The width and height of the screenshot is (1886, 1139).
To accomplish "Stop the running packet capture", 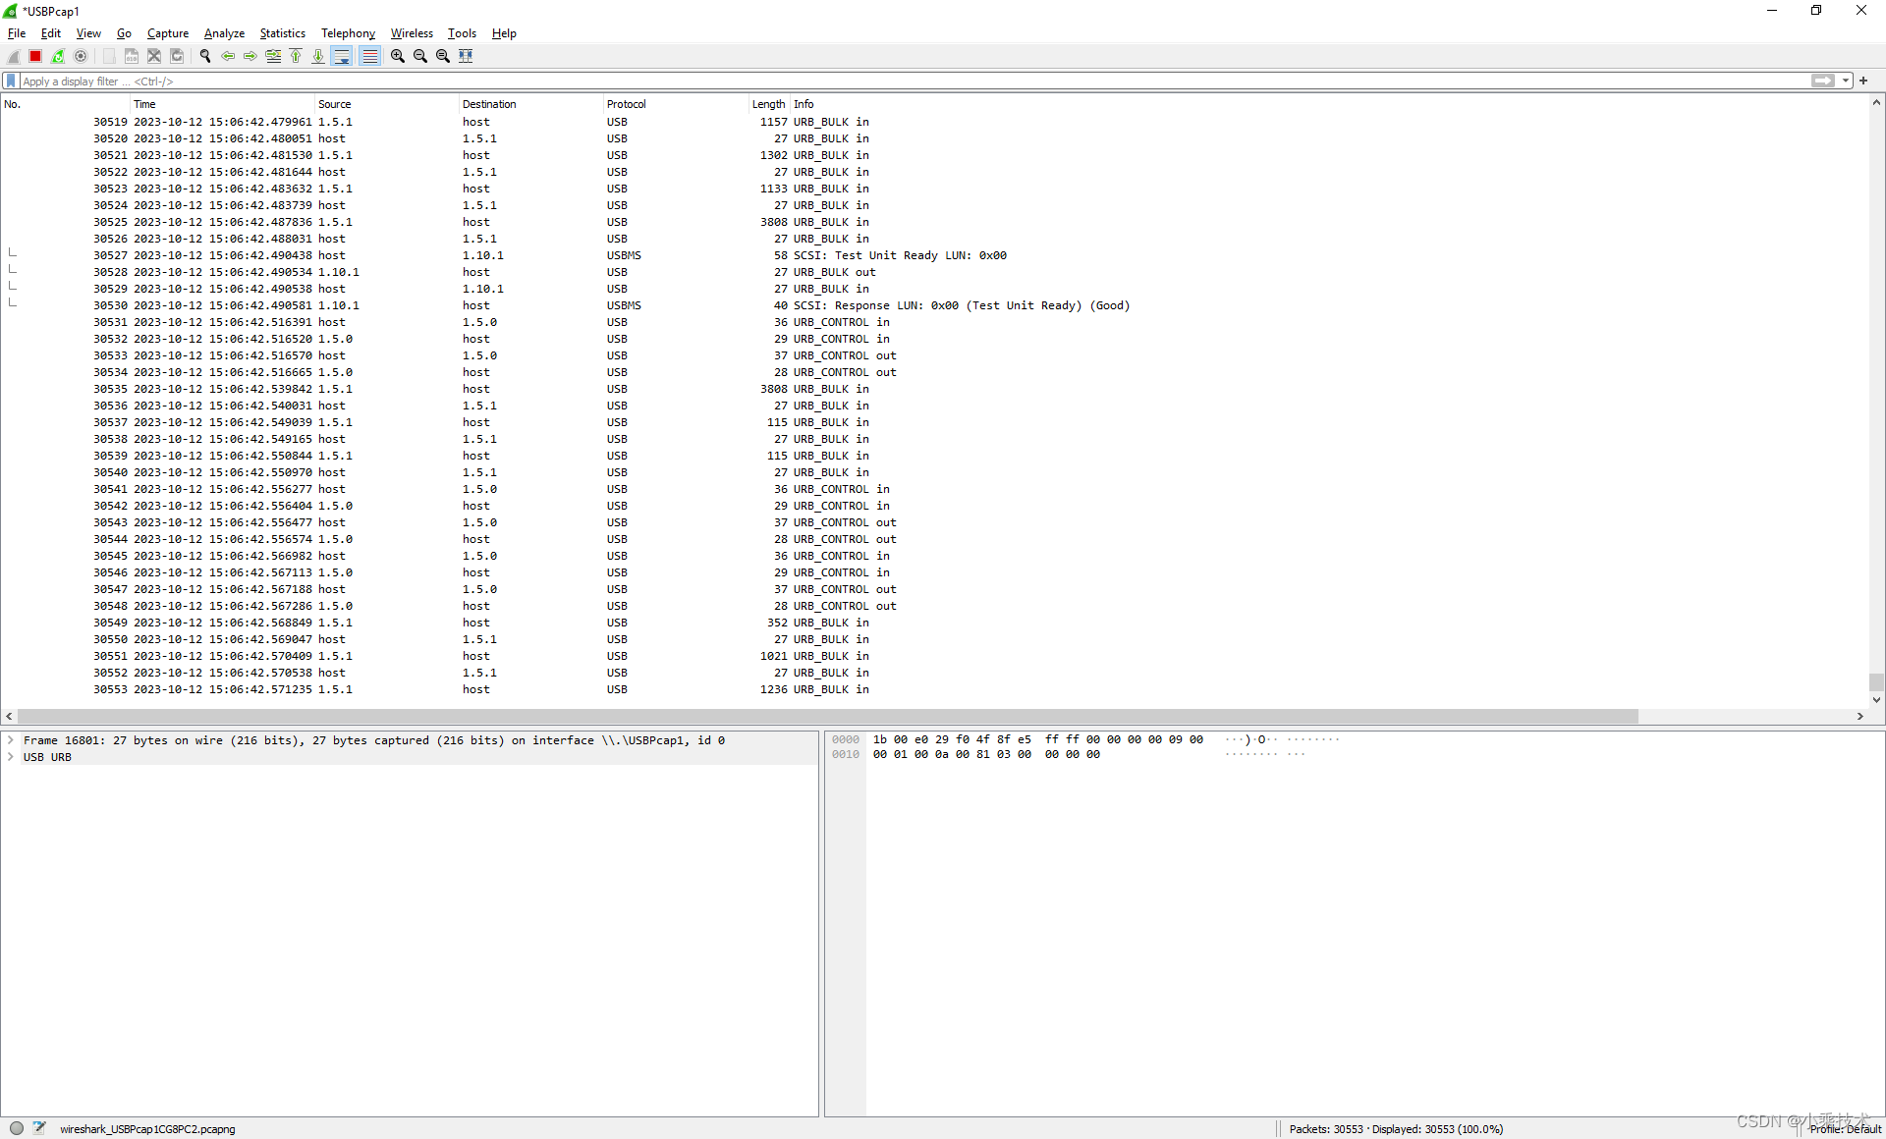I will tap(35, 56).
